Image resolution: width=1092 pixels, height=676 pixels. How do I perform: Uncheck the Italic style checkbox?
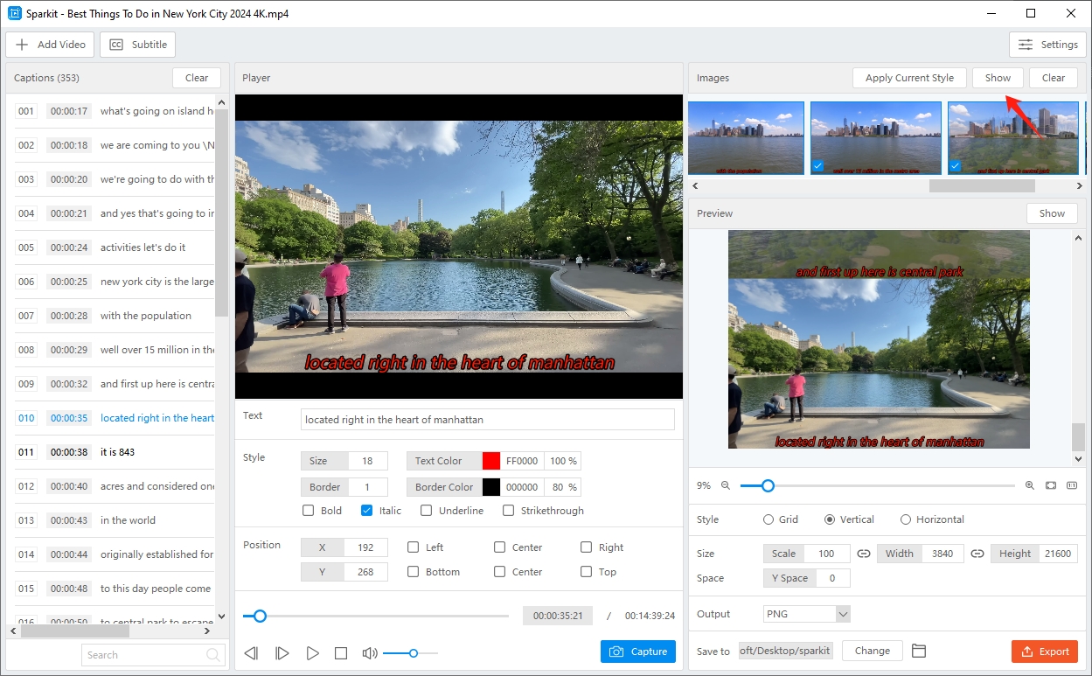366,511
